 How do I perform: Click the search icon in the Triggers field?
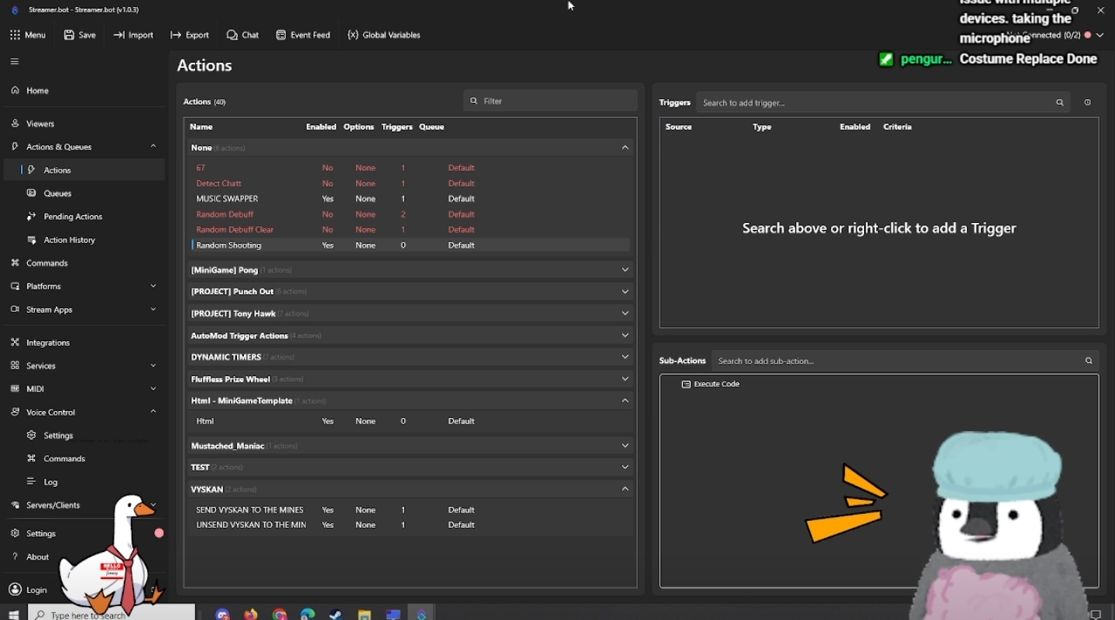pos(1060,102)
